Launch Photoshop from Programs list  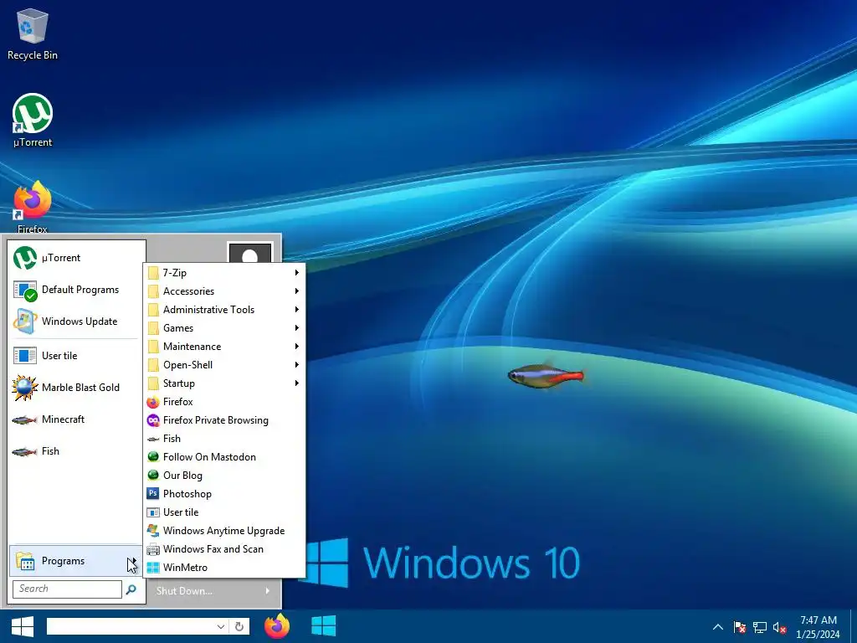224,494
